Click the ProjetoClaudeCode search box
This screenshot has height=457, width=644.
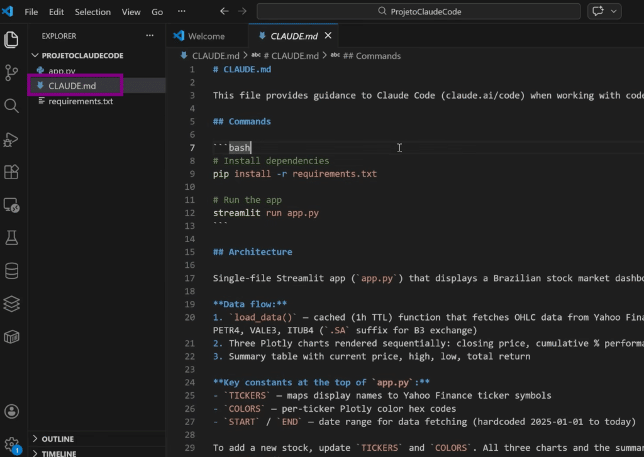pyautogui.click(x=418, y=11)
